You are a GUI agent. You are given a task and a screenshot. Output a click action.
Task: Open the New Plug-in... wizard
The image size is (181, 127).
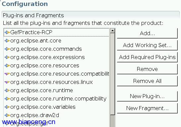point(147,96)
